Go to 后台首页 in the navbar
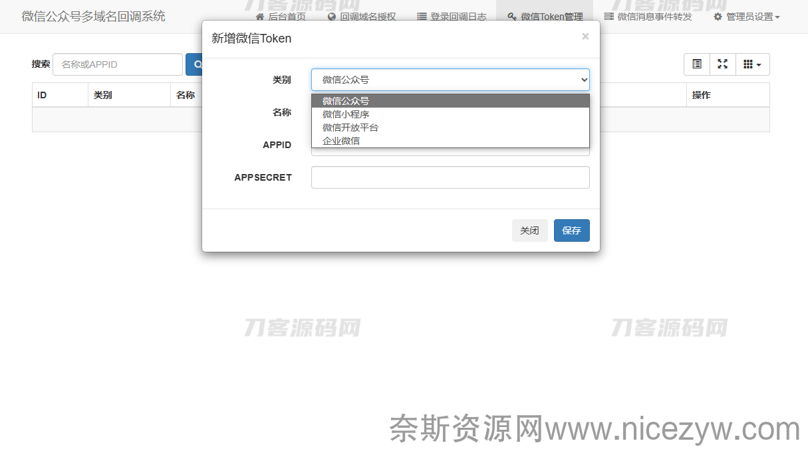Image resolution: width=808 pixels, height=453 pixels. click(281, 17)
